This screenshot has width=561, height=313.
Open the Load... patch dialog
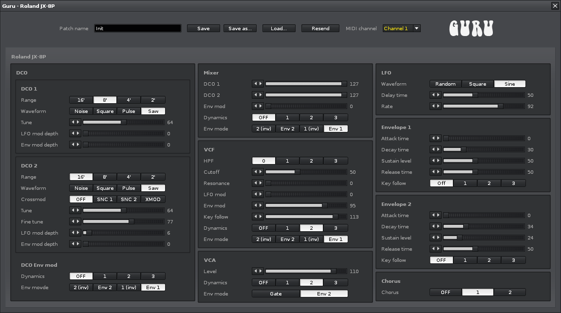pyautogui.click(x=279, y=28)
